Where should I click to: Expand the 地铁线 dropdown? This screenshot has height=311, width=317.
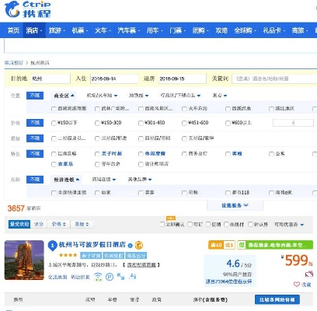pos(138,96)
